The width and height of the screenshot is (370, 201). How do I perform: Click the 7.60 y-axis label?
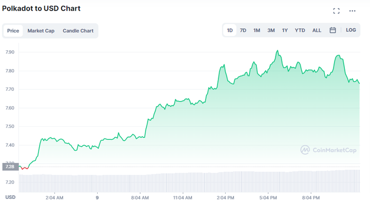(x=10, y=108)
